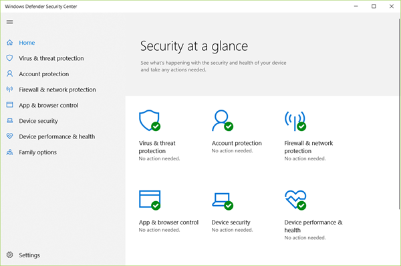Select Account protection in the sidebar
This screenshot has height=266, width=401.
(x=43, y=74)
